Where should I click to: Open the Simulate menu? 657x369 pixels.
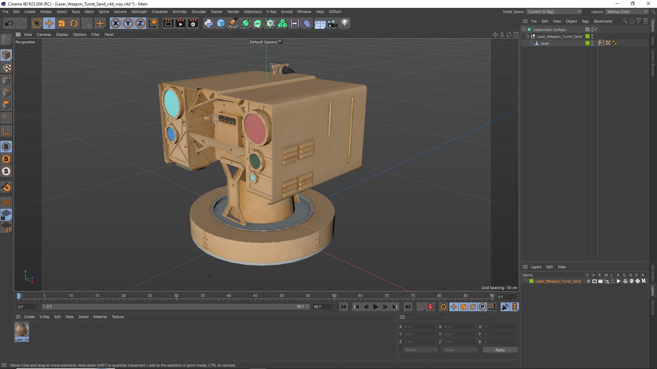pos(198,12)
